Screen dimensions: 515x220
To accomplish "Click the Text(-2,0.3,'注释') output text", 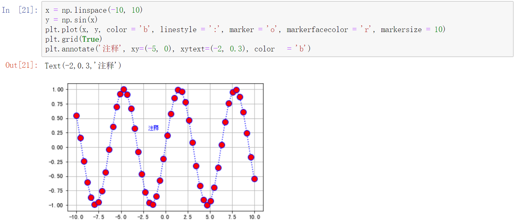I will [83, 66].
